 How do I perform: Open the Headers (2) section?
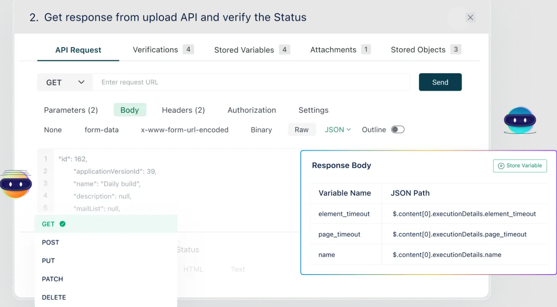click(x=183, y=110)
